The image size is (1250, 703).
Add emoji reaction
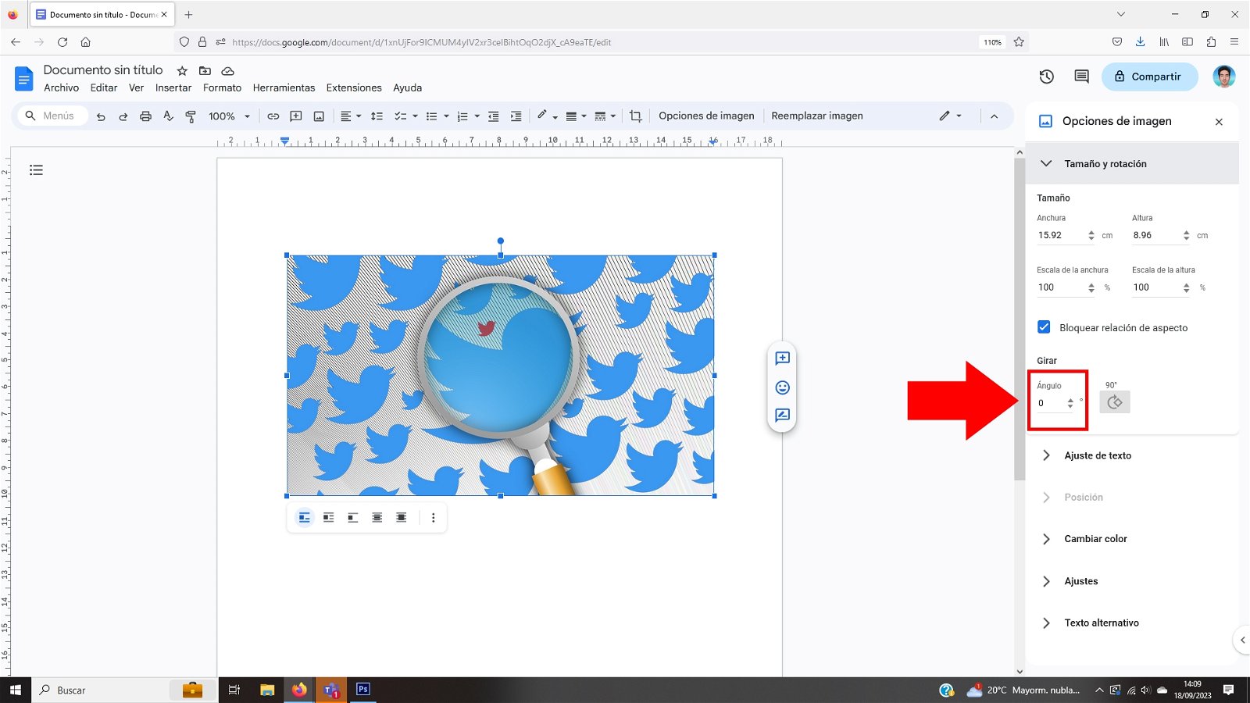click(782, 387)
